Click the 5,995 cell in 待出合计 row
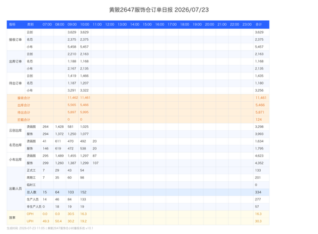 coord(85,112)
